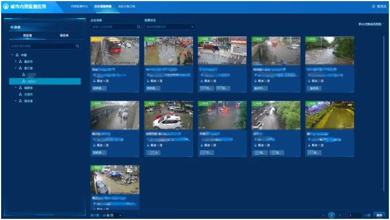Click the node icon beside 福建省
This screenshot has width=390, height=220.
tap(21, 88)
